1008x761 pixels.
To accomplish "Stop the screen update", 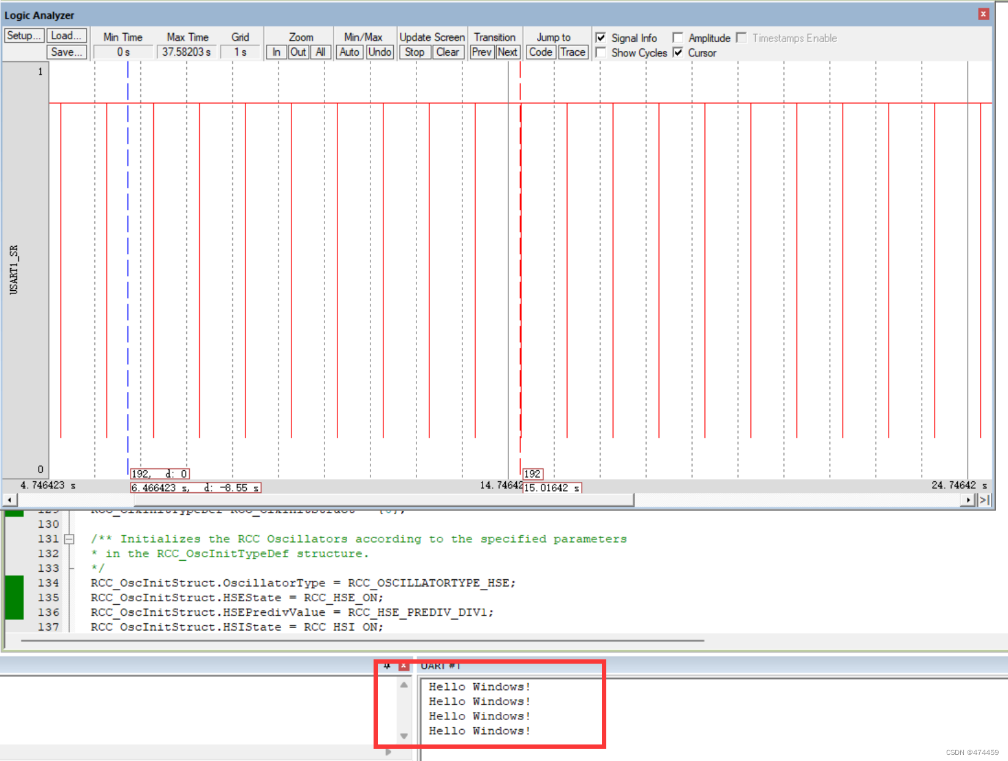I will pyautogui.click(x=415, y=52).
